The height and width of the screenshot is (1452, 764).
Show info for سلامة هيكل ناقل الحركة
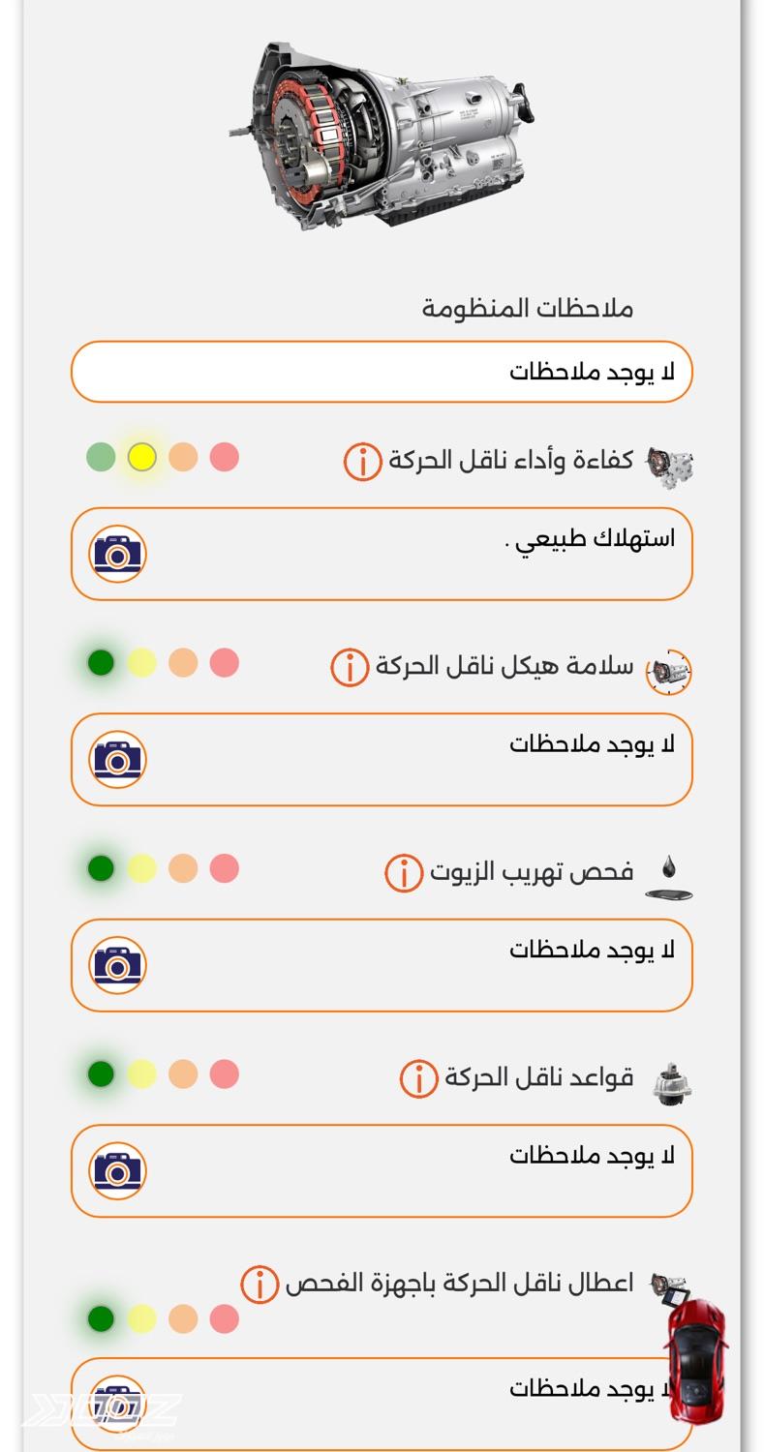click(x=350, y=668)
